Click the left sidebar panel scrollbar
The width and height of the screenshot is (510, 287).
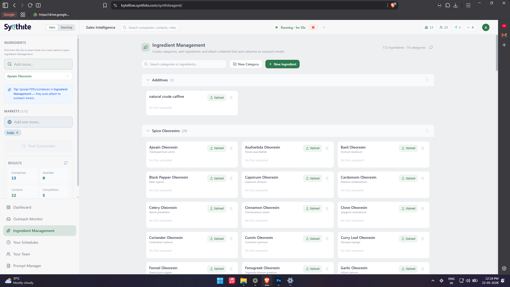78,112
